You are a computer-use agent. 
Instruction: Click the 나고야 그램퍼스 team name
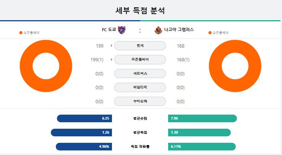tap(179, 29)
